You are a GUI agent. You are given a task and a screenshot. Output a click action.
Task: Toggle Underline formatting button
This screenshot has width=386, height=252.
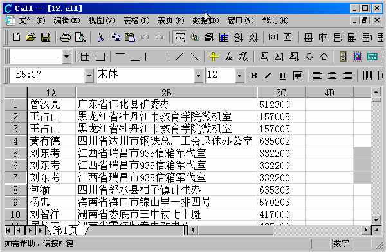(282, 76)
